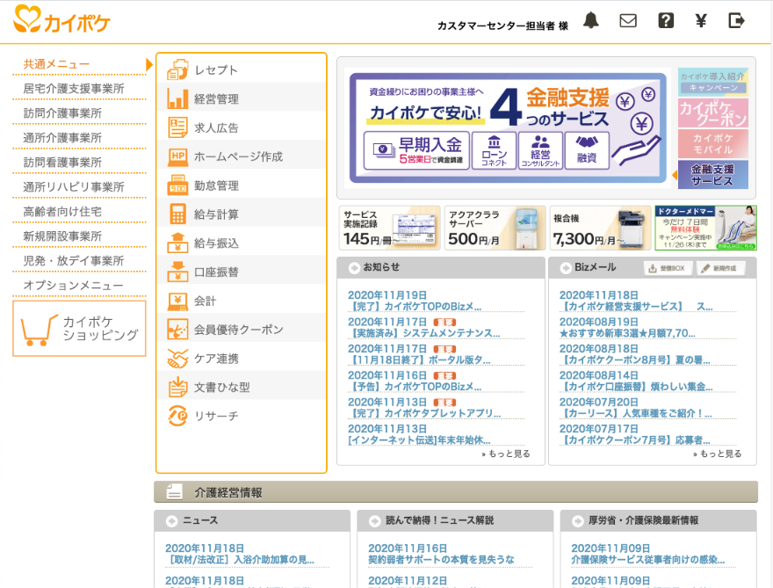The height and width of the screenshot is (588, 773).
Task: Select 新規開設事業所 in the sidebar
Action: pyautogui.click(x=62, y=236)
